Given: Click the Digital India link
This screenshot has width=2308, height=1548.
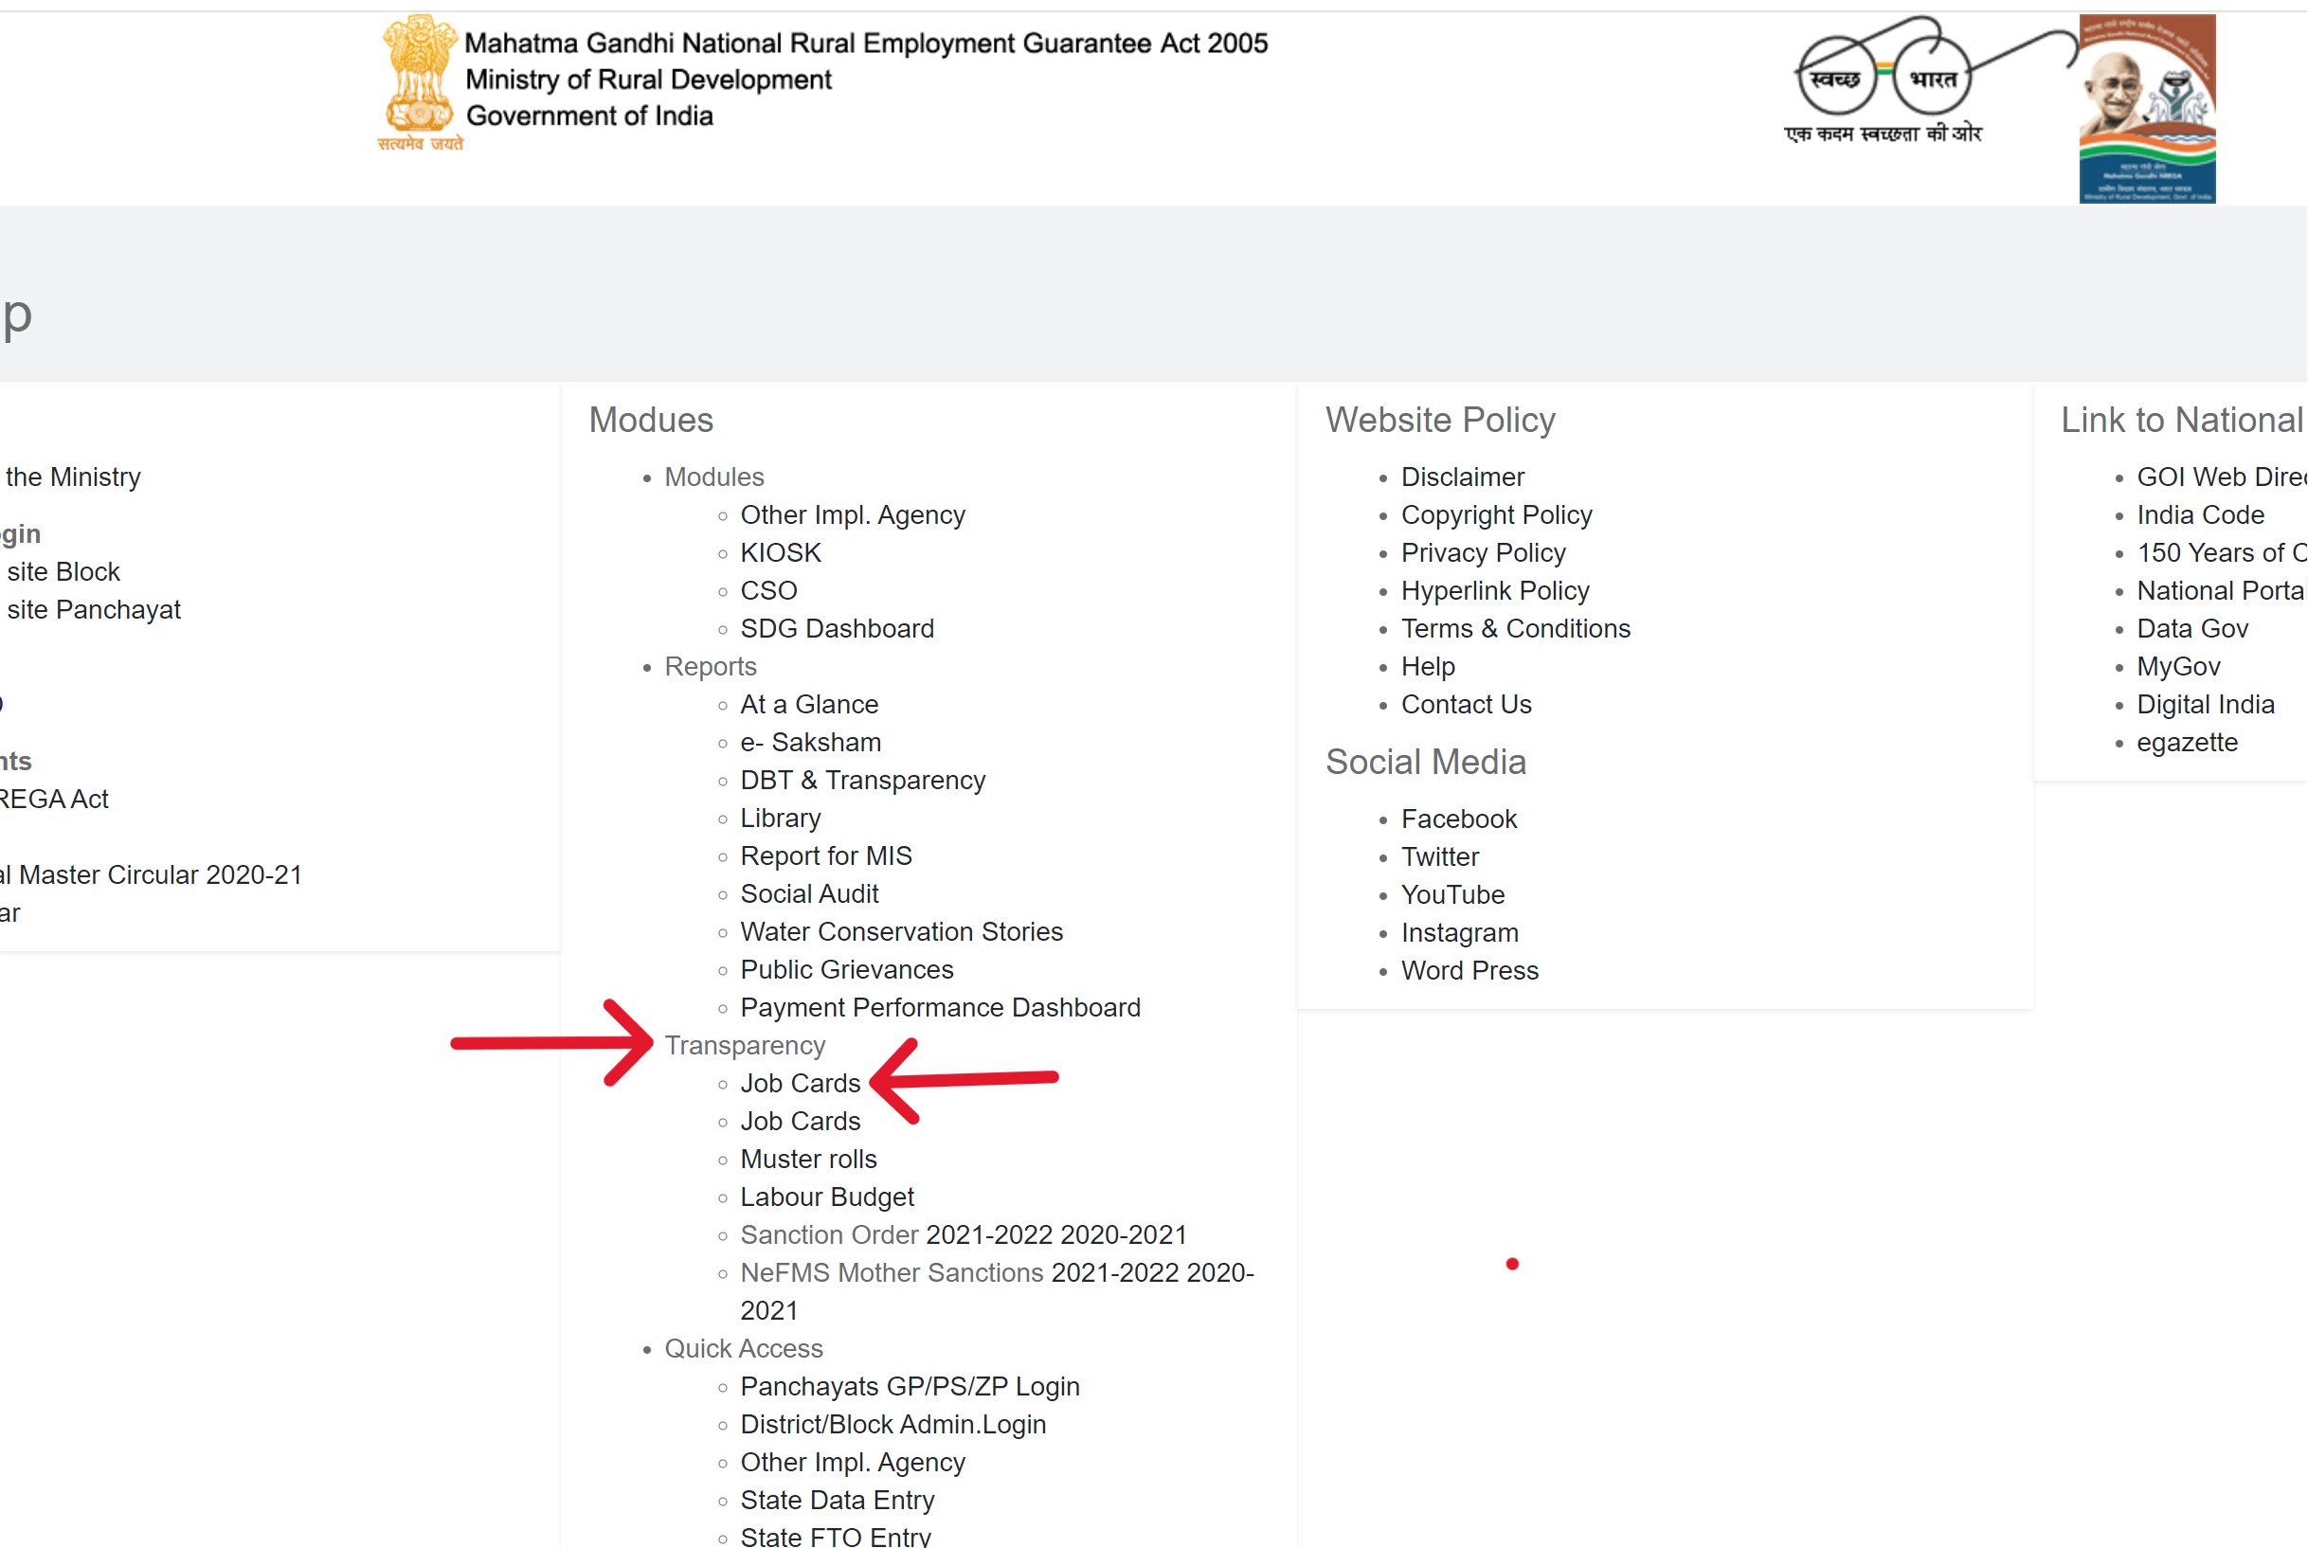Looking at the screenshot, I should tap(2205, 705).
